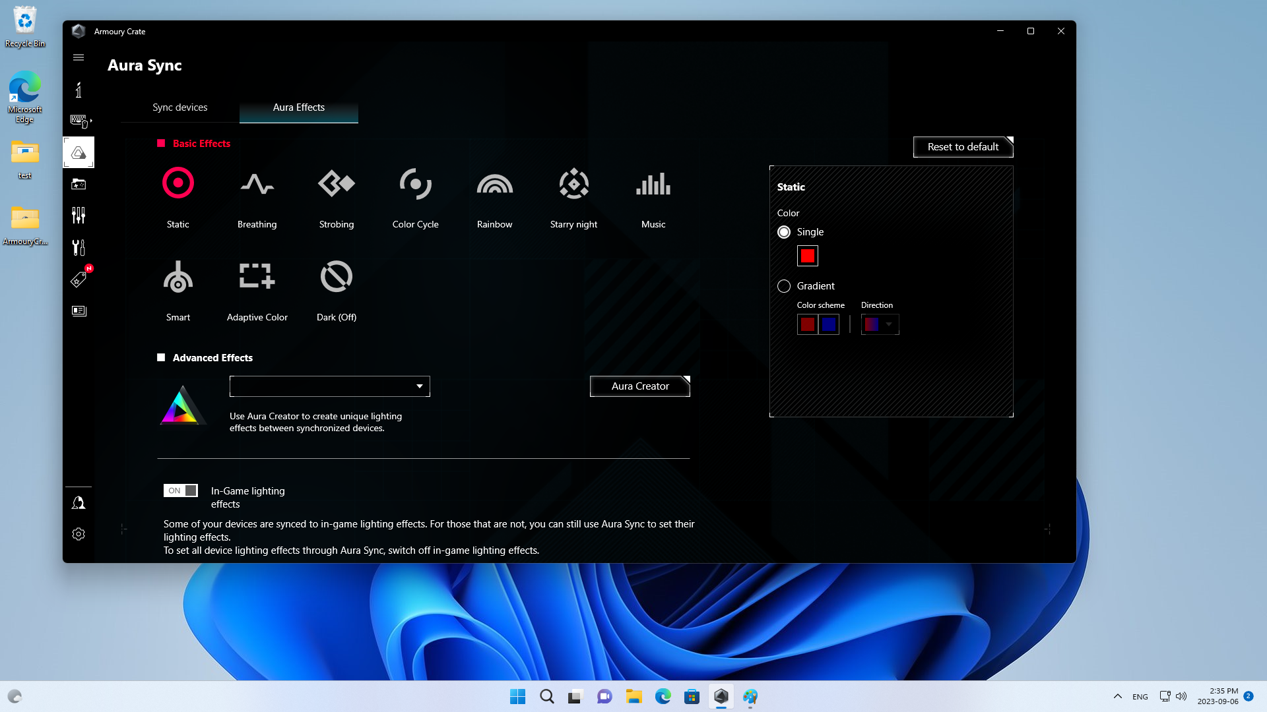Open Windows Start menu

coord(518,696)
